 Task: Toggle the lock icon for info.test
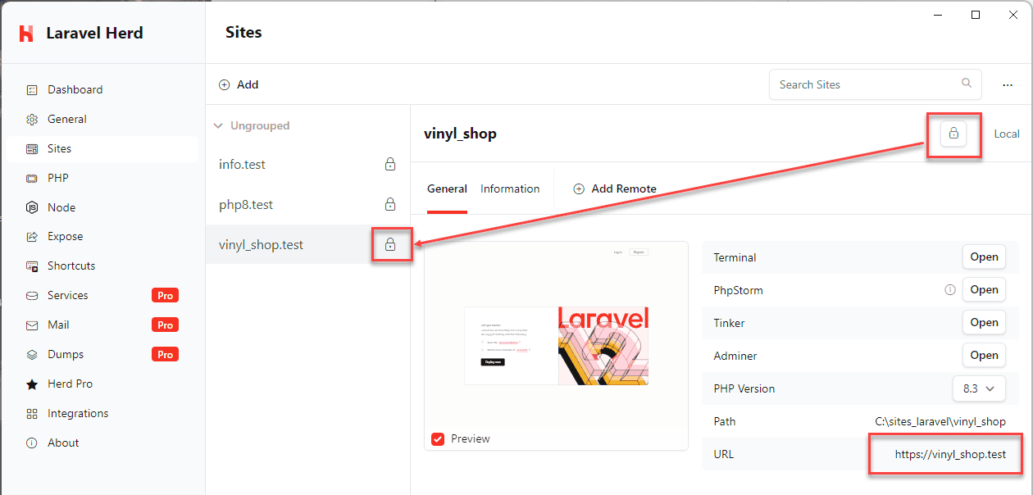[x=390, y=165]
